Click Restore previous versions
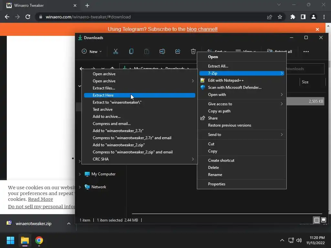 pyautogui.click(x=242, y=125)
